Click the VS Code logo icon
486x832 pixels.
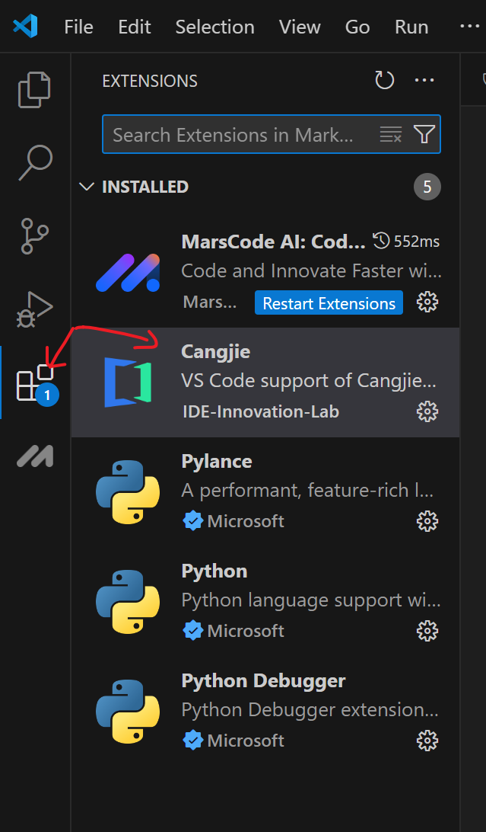coord(25,26)
